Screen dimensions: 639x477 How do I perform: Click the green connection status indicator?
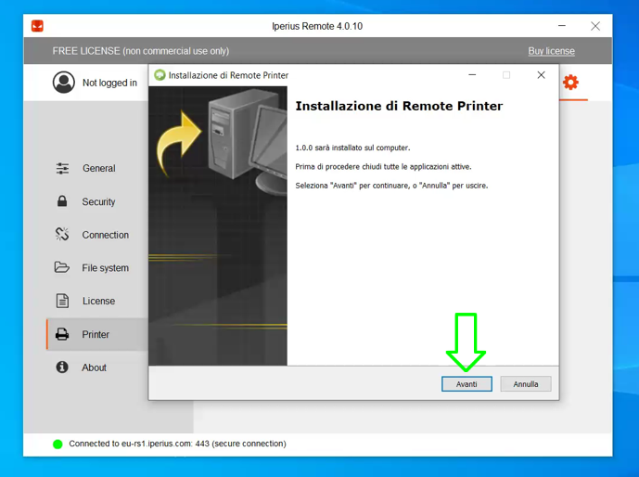(x=58, y=445)
